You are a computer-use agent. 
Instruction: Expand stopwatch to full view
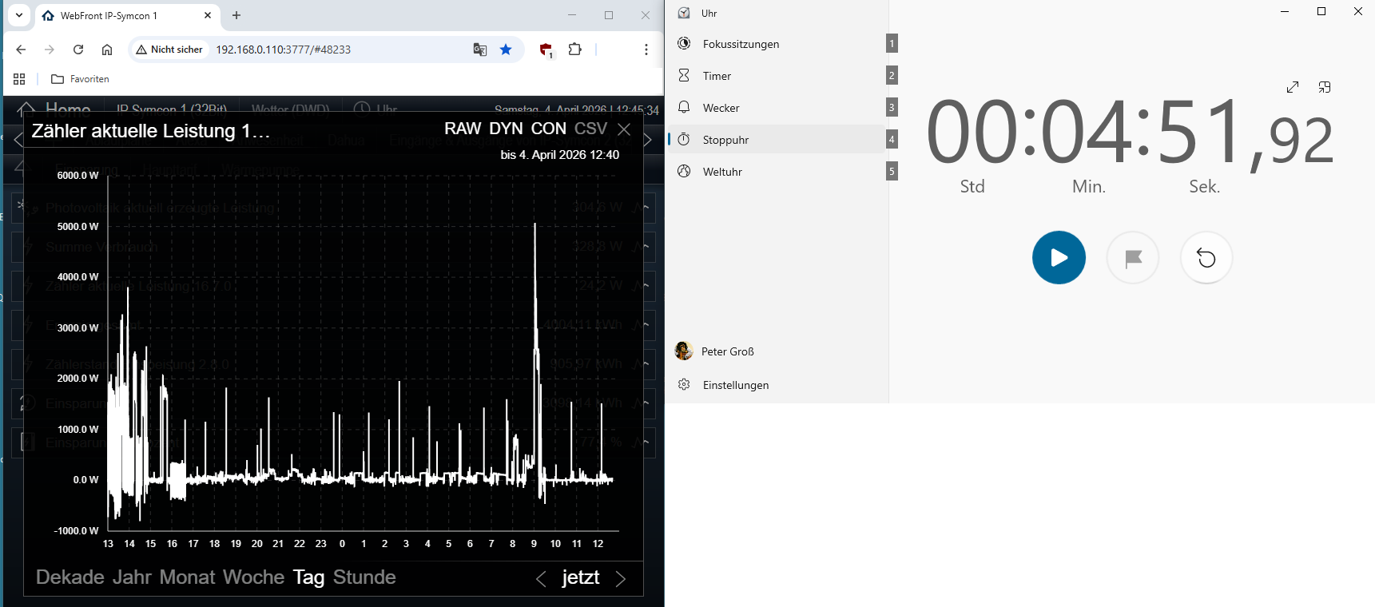point(1293,87)
